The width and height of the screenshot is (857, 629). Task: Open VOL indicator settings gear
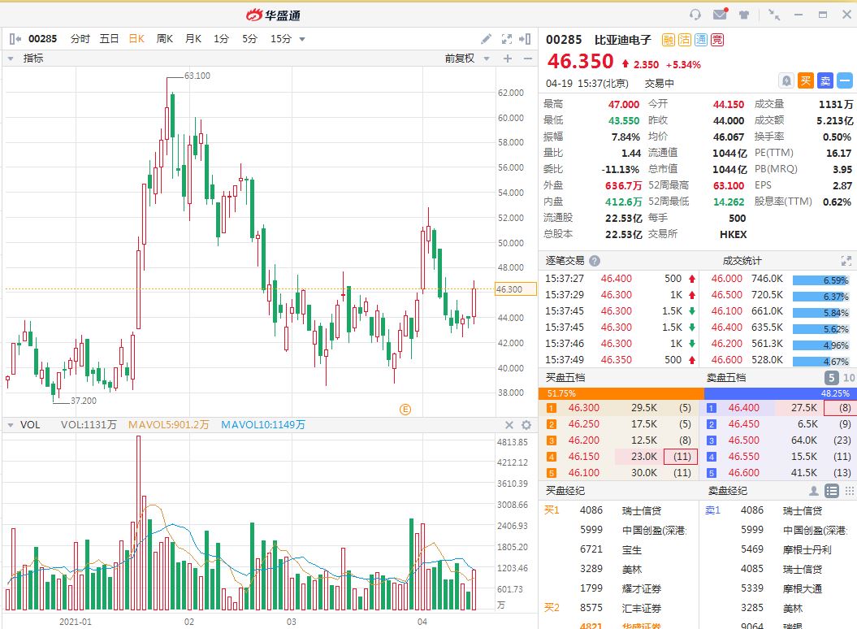tap(526, 425)
